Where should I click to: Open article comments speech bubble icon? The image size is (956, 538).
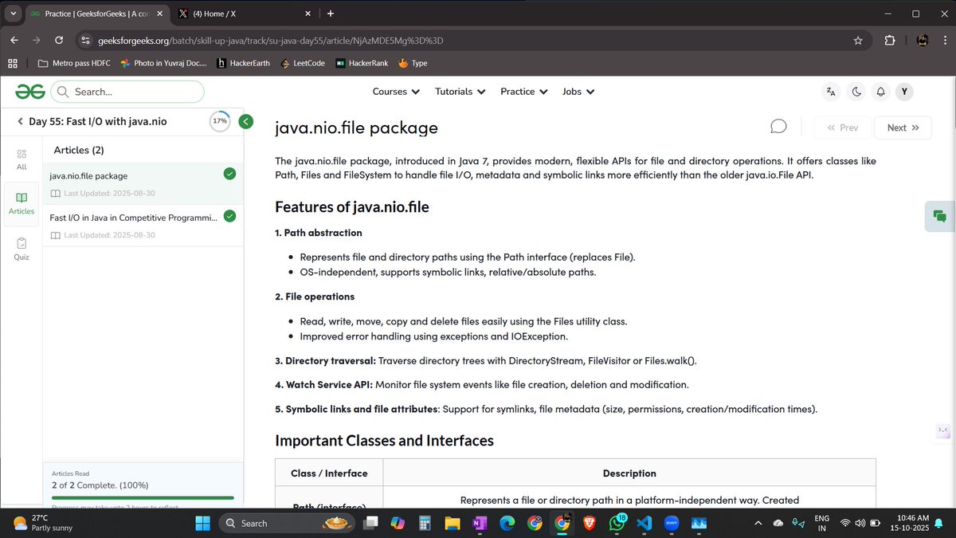(778, 127)
